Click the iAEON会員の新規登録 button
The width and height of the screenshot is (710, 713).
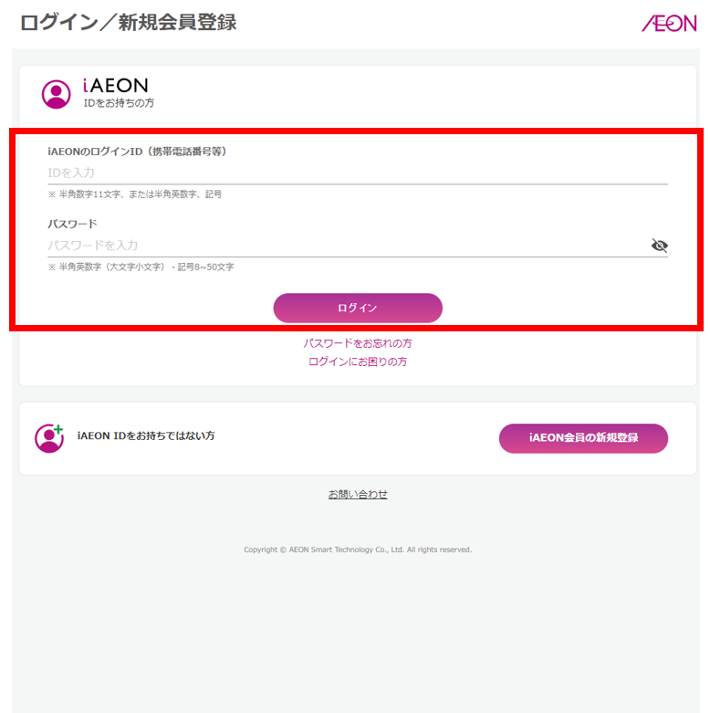583,438
